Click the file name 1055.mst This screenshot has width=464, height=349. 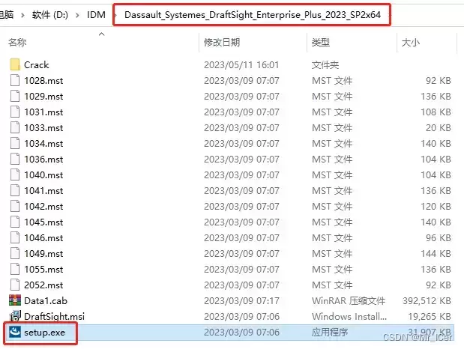tap(43, 269)
